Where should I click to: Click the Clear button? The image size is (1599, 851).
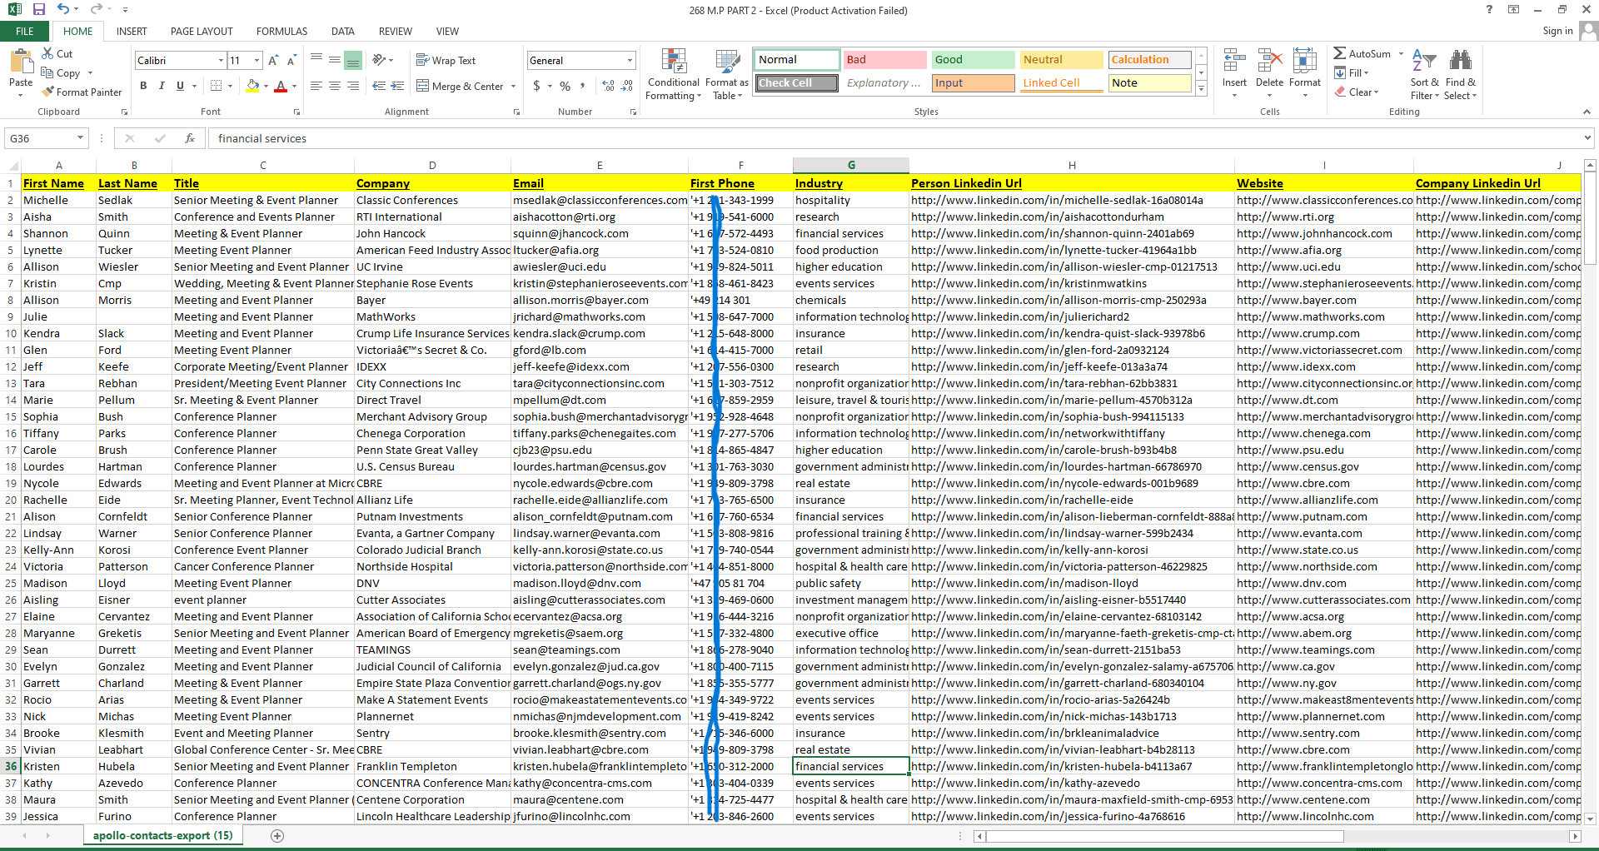click(1357, 92)
